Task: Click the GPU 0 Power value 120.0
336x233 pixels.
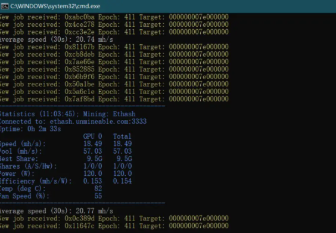Action: pos(92,173)
